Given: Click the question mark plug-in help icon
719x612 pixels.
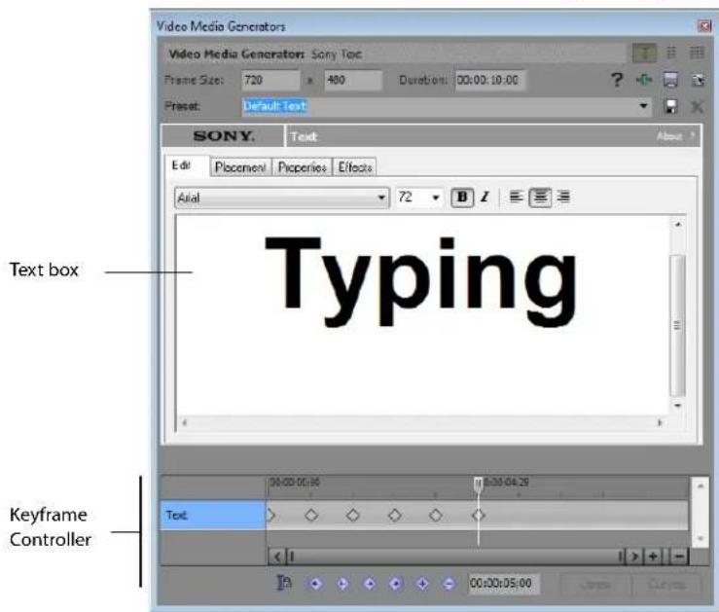Looking at the screenshot, I should pos(617,80).
